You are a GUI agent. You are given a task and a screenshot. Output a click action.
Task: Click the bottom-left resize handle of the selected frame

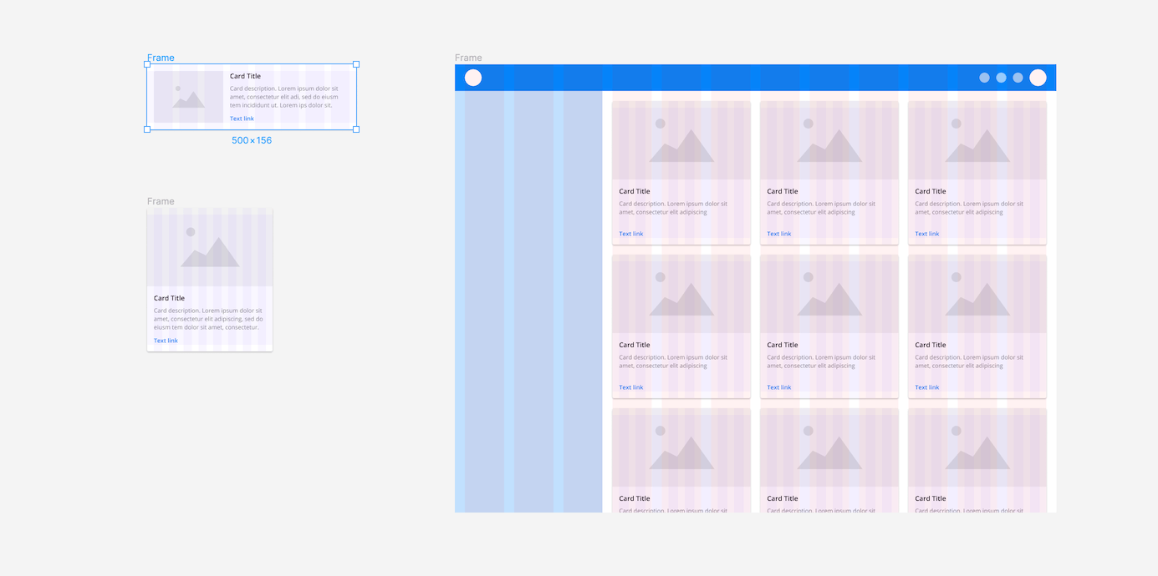[x=147, y=129]
